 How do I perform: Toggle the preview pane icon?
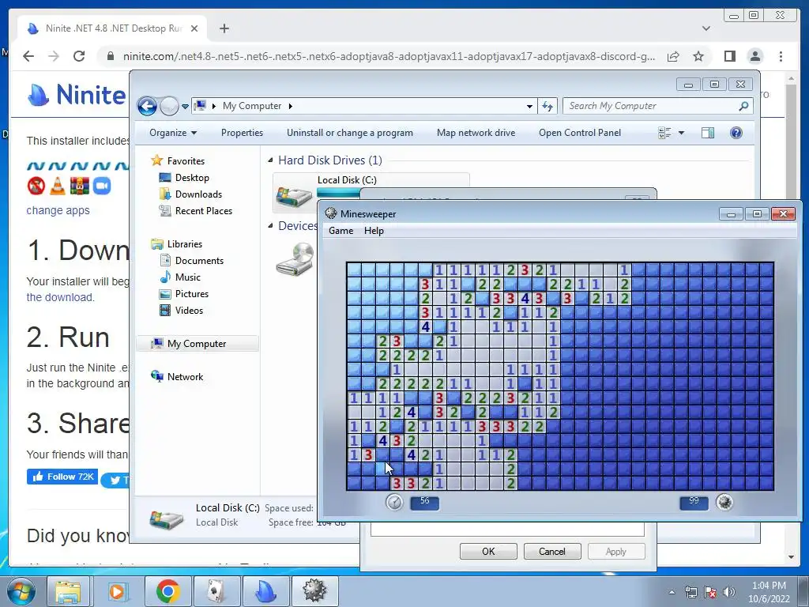click(708, 133)
